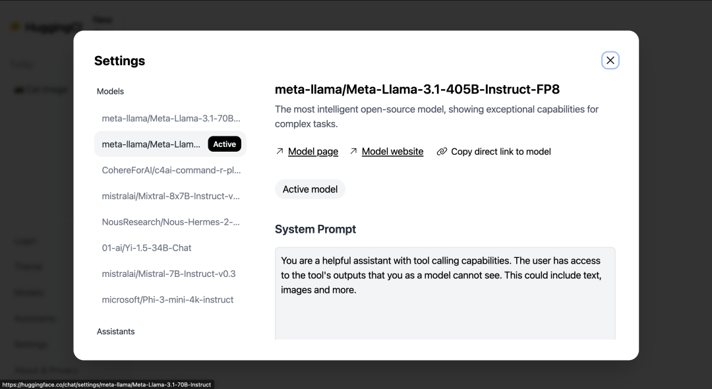Select the Meta-Llama-3.1-70B model in the list

coord(171,119)
